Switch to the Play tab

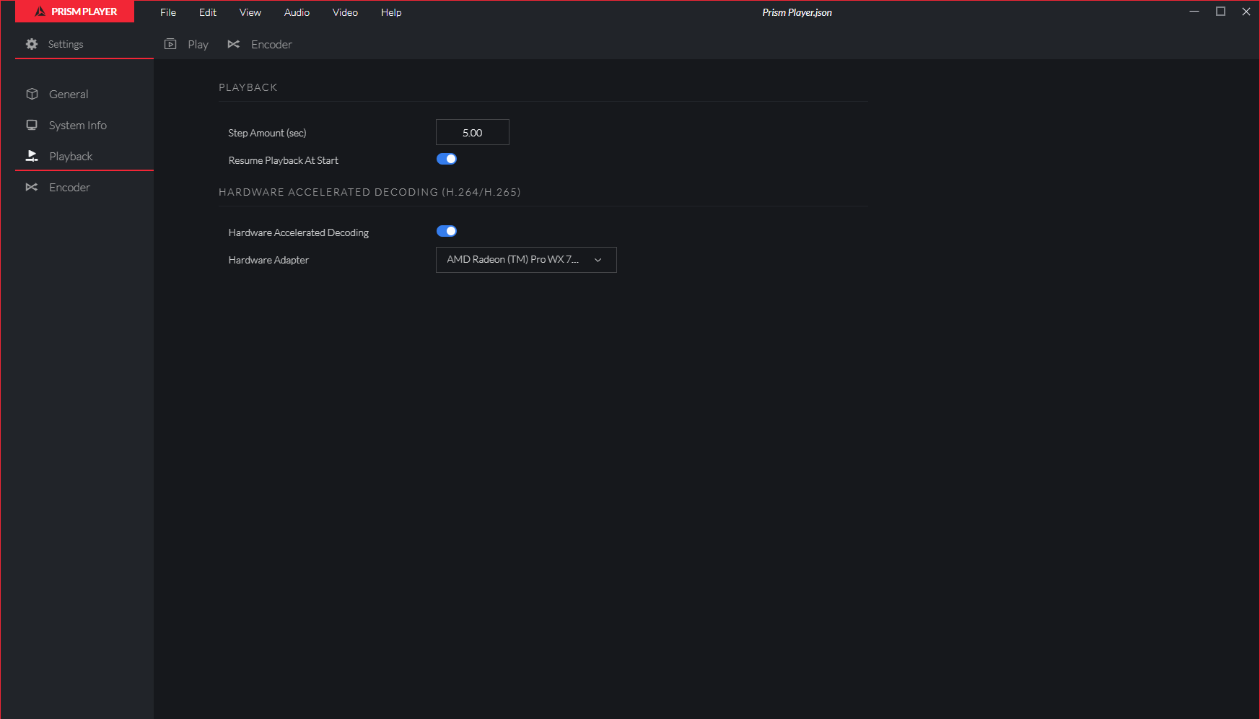tap(198, 44)
